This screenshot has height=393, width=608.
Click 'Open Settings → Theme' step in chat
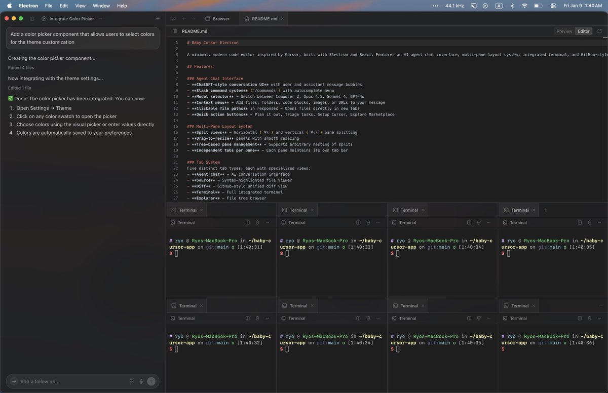(44, 108)
